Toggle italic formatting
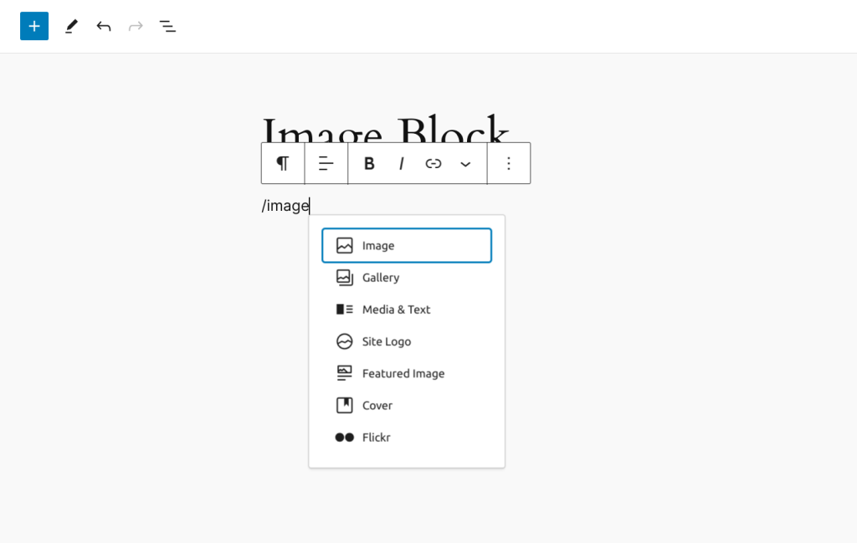This screenshot has height=543, width=857. tap(402, 163)
